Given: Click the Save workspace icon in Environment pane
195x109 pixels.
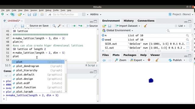Looking at the screenshot, I should tap(110, 26).
